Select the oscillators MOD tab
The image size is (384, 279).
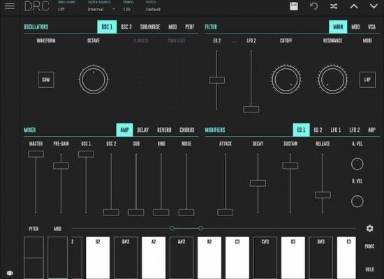(x=172, y=27)
